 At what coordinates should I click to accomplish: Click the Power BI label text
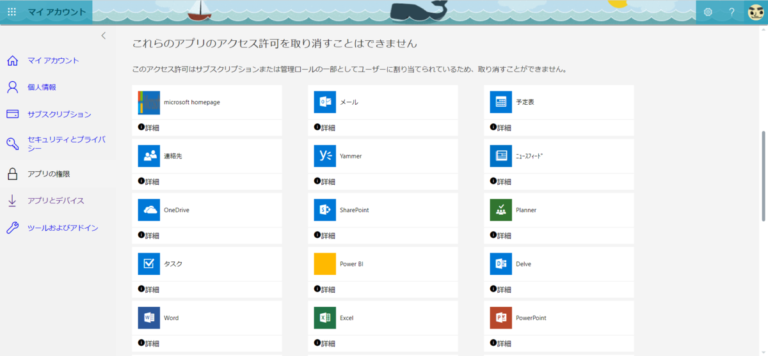(352, 264)
